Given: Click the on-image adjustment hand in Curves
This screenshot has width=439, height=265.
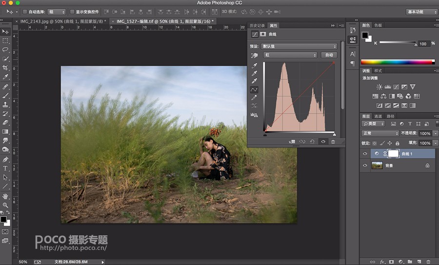Looking at the screenshot, I should pyautogui.click(x=254, y=55).
